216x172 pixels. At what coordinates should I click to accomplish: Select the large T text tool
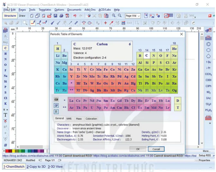5,115
